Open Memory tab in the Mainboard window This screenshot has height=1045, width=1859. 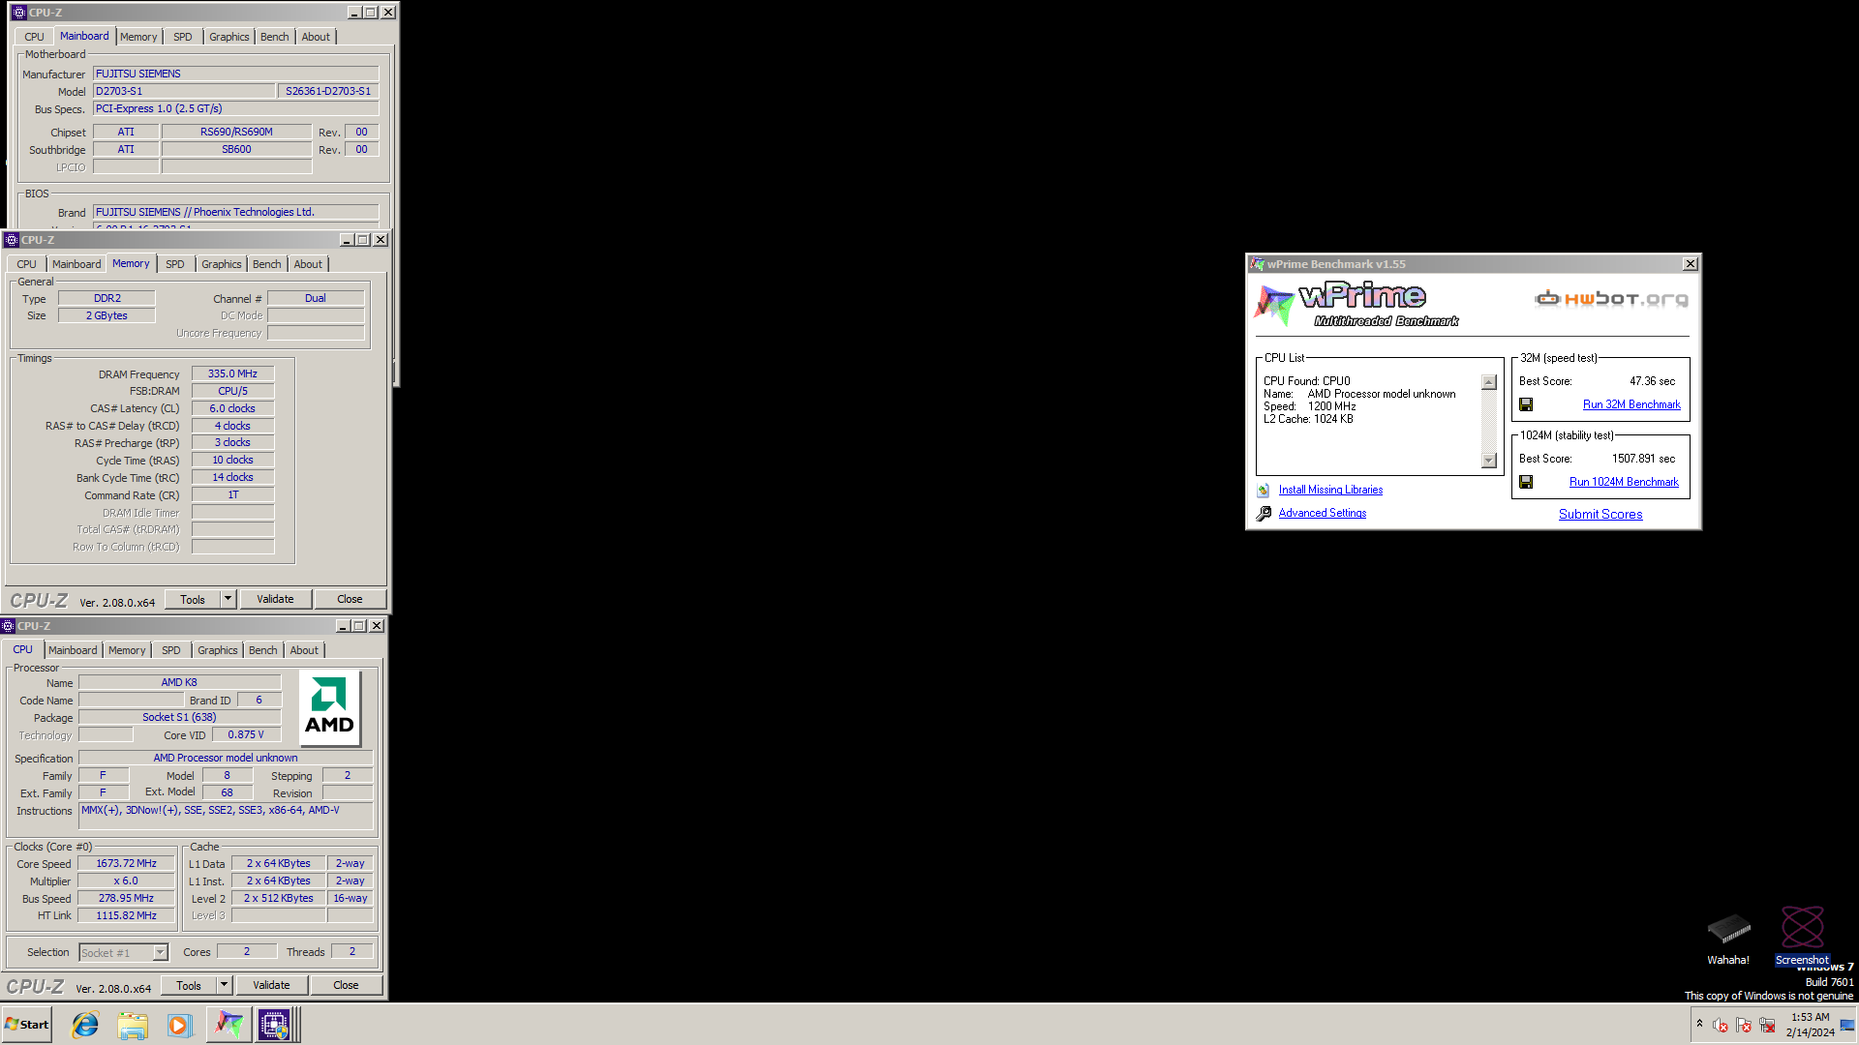coord(138,37)
